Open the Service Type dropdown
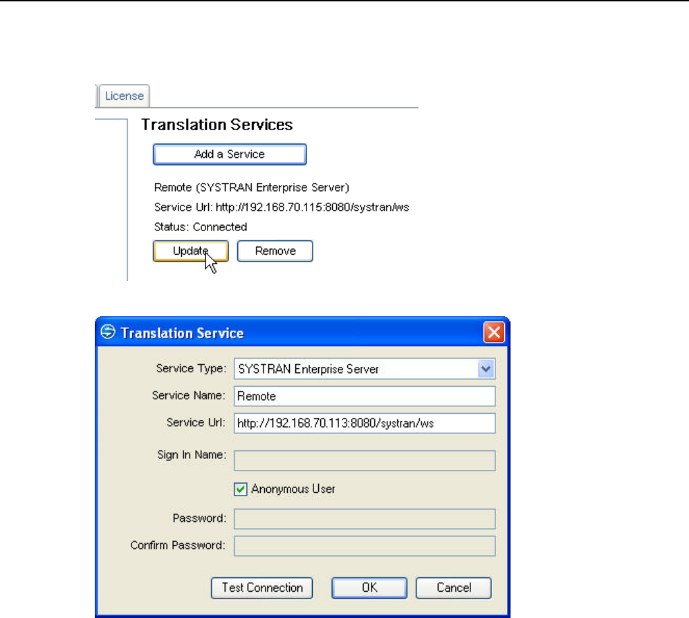The height and width of the screenshot is (618, 689). pyautogui.click(x=486, y=369)
